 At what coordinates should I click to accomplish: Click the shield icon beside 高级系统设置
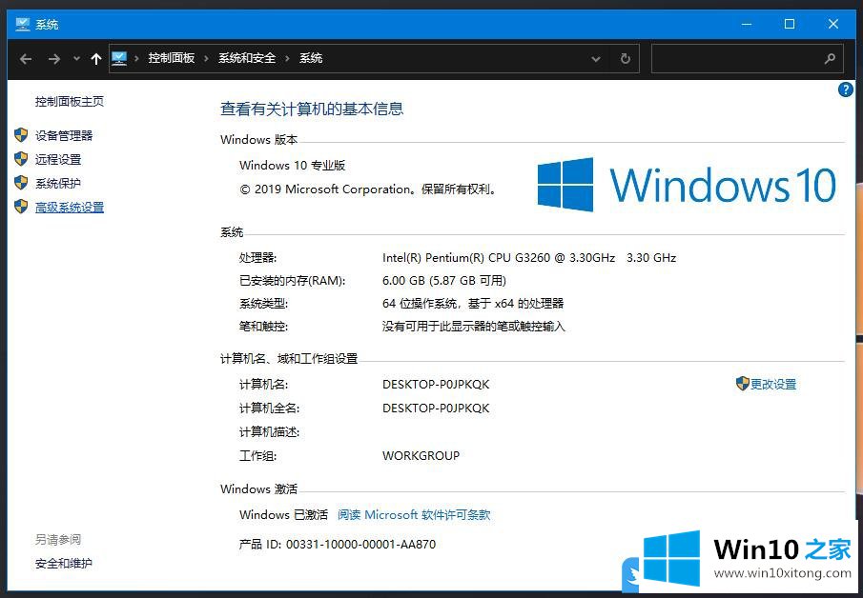click(21, 207)
